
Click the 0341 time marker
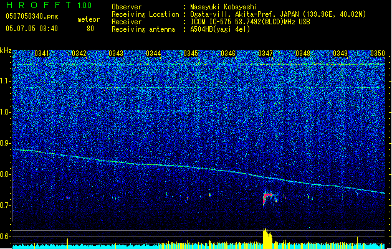pos(42,54)
